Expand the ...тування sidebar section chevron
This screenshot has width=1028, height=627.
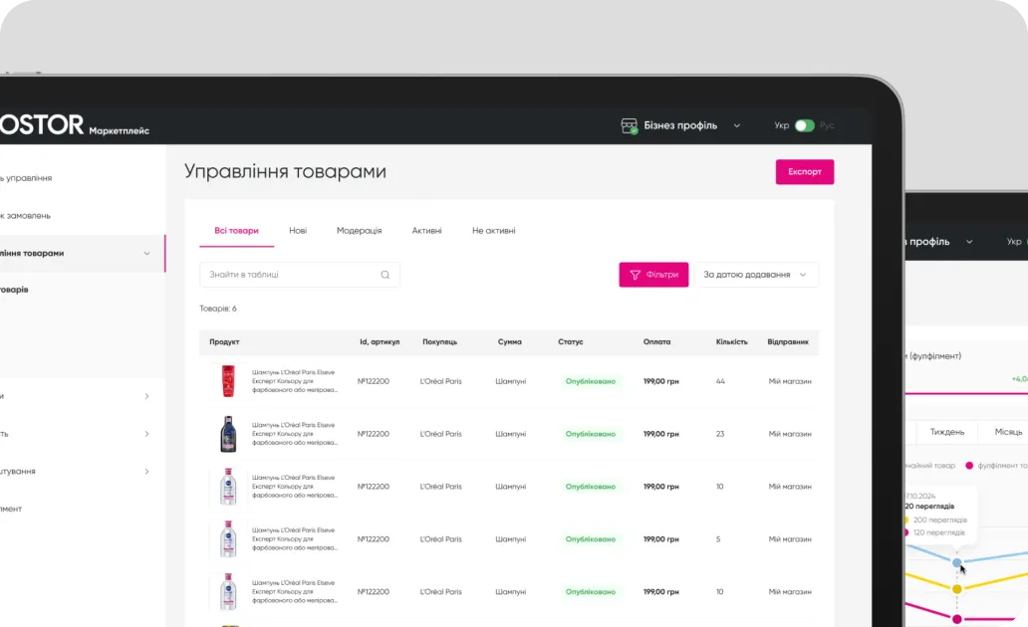(x=146, y=471)
